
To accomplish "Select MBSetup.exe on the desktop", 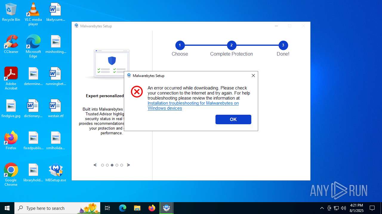I will click(56, 173).
